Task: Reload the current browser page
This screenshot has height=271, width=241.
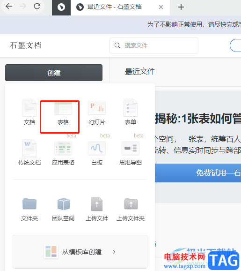Action: click(37, 7)
